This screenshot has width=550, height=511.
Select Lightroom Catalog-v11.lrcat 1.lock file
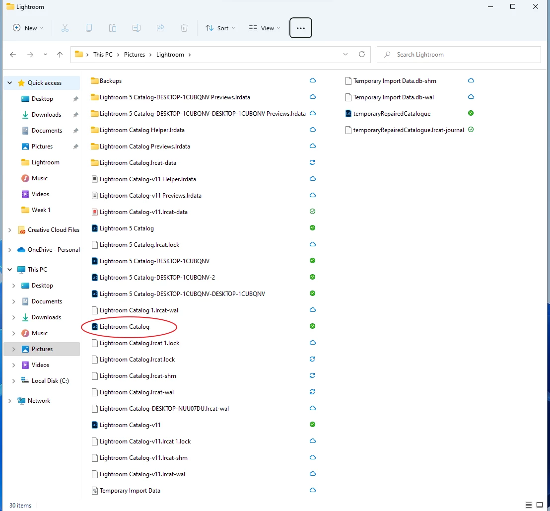(145, 441)
